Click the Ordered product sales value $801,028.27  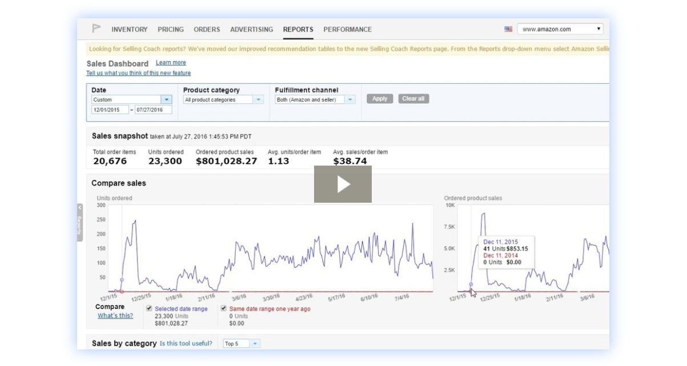[226, 161]
